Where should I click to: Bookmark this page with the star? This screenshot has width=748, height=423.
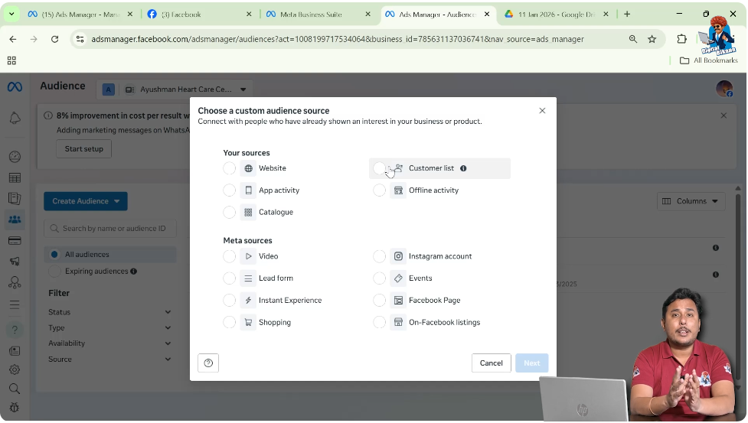point(652,40)
